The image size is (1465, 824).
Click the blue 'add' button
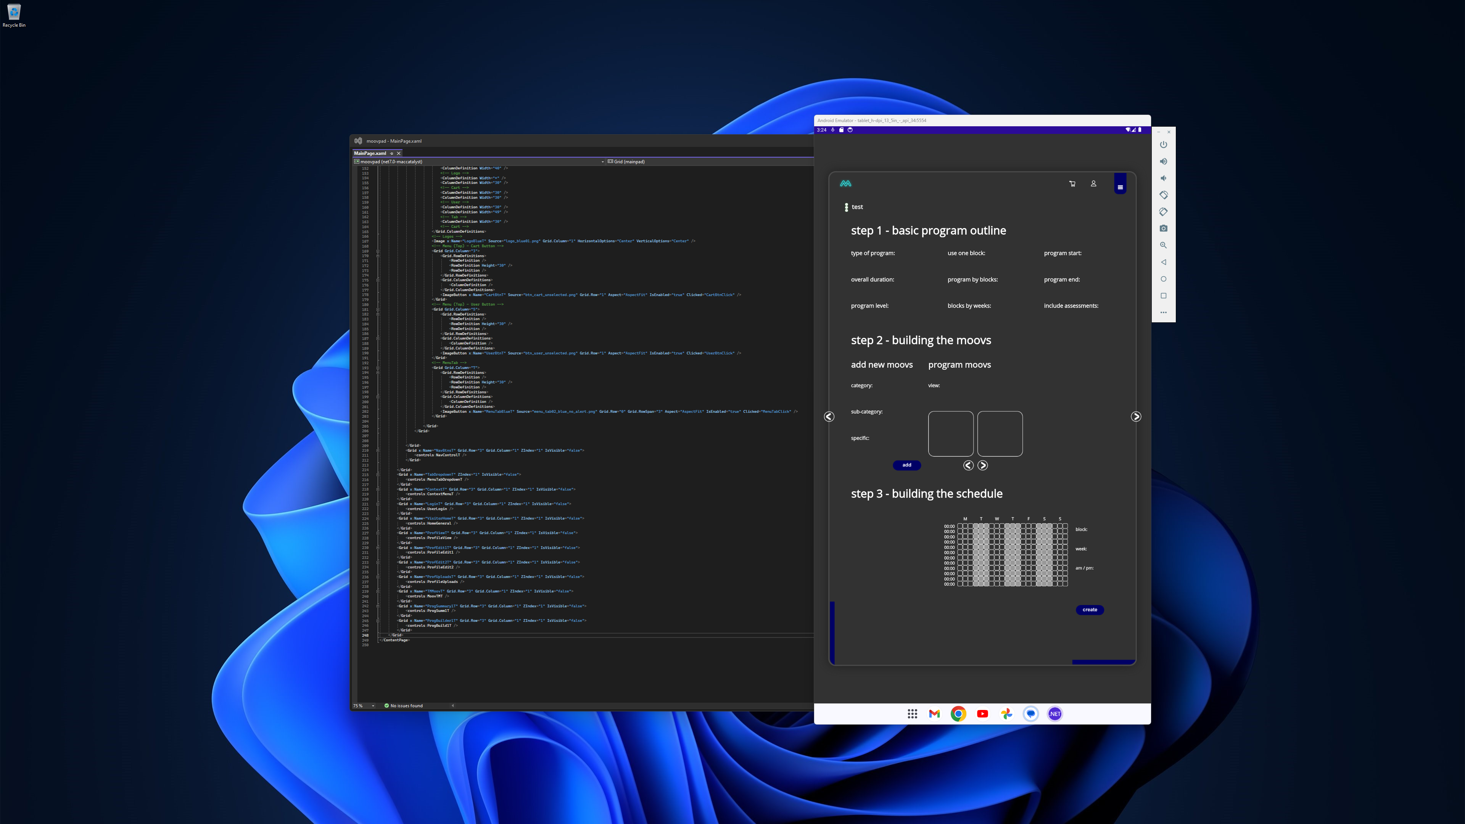tap(906, 465)
